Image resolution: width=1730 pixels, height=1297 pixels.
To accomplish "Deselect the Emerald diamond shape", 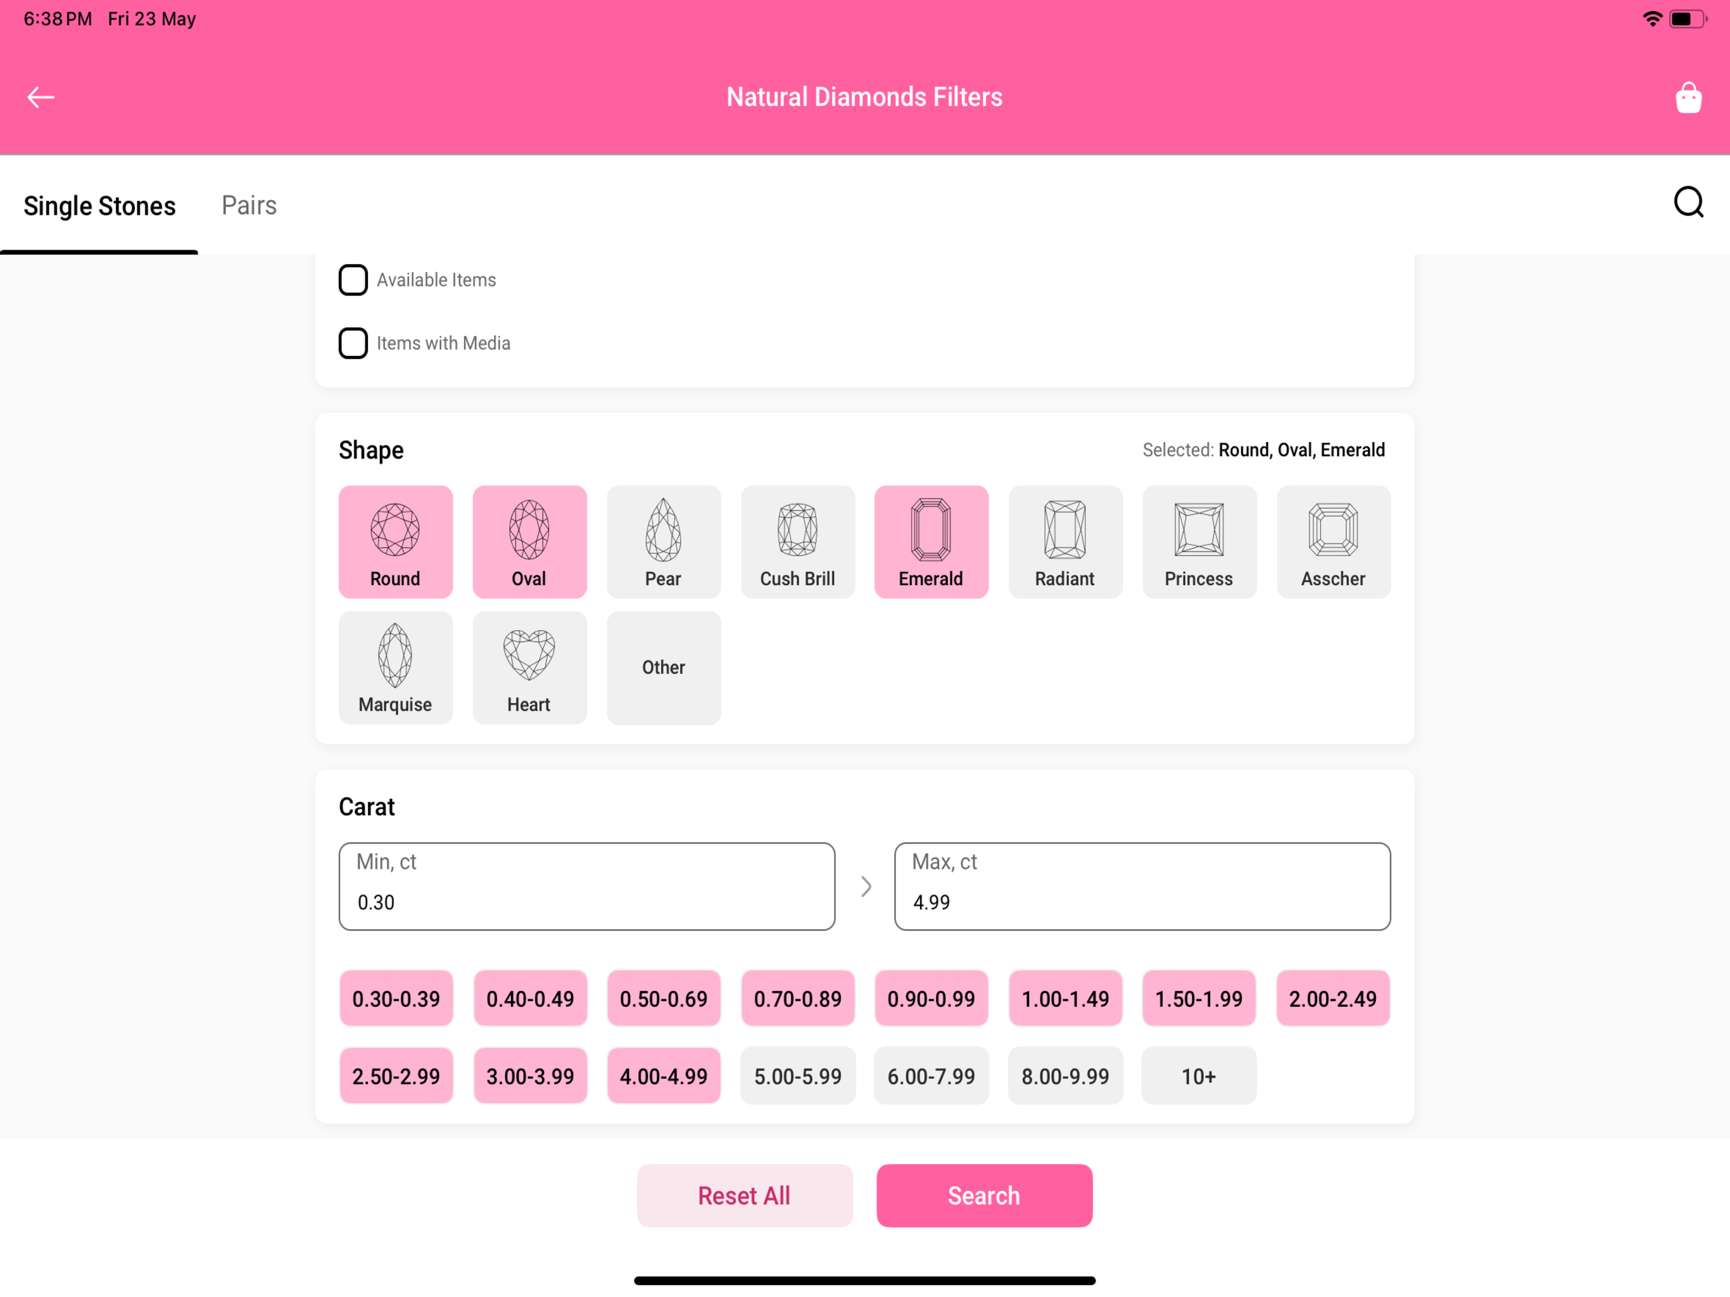I will point(931,541).
